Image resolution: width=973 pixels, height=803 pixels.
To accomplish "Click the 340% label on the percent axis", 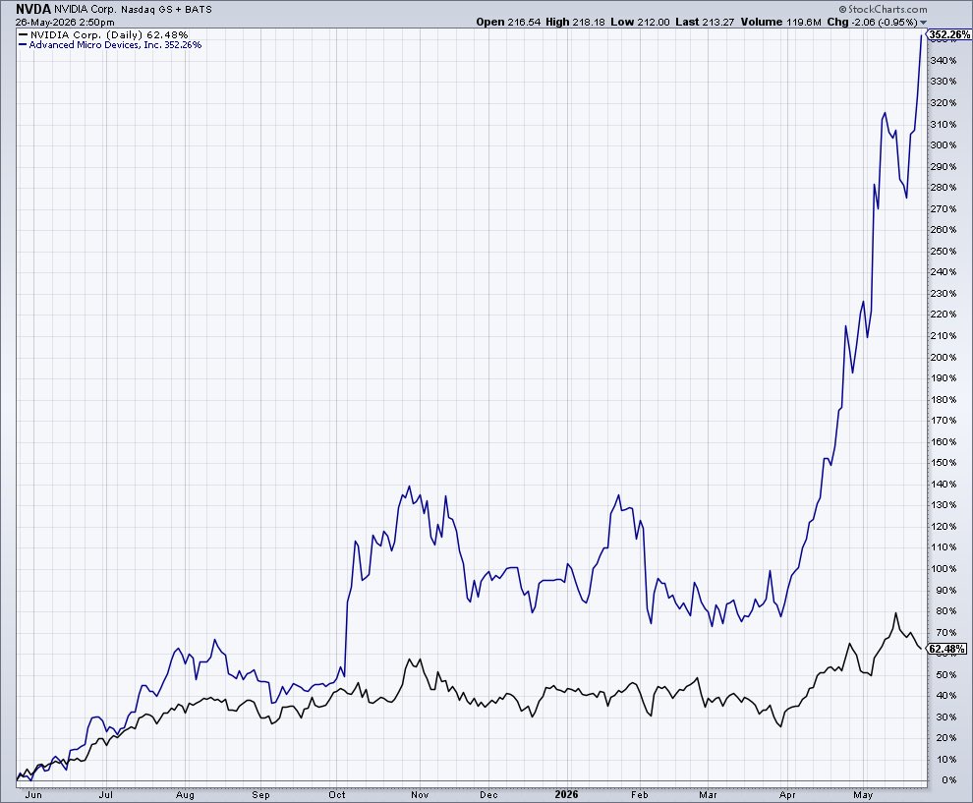I will pos(944,60).
